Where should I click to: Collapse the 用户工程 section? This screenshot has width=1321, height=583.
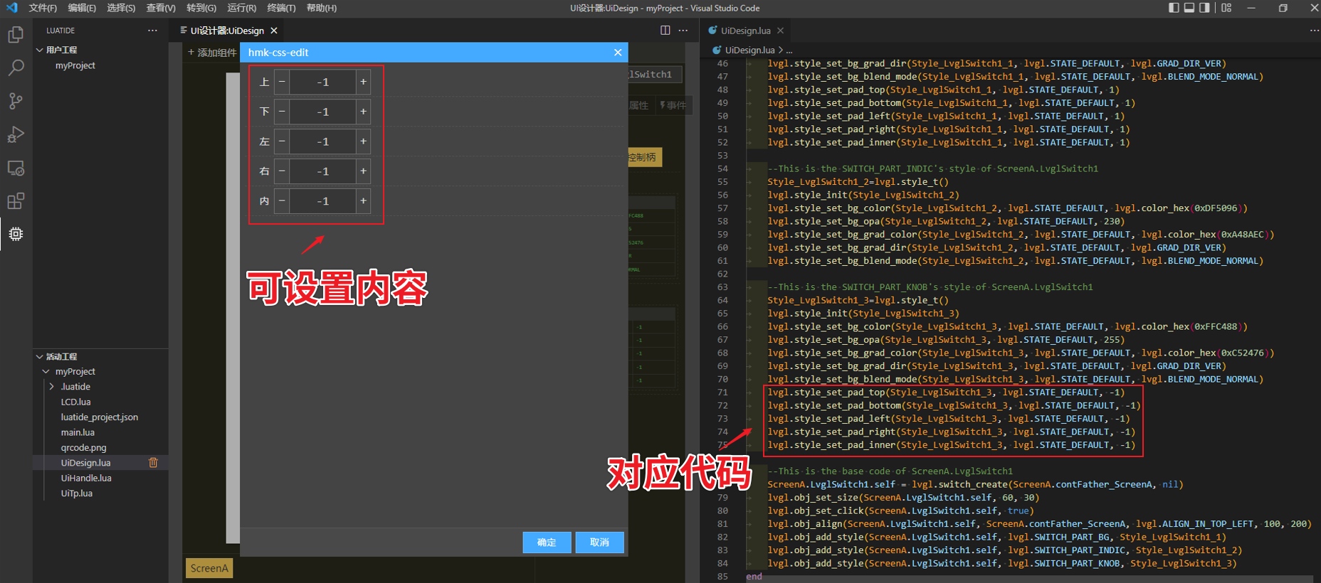[x=40, y=50]
